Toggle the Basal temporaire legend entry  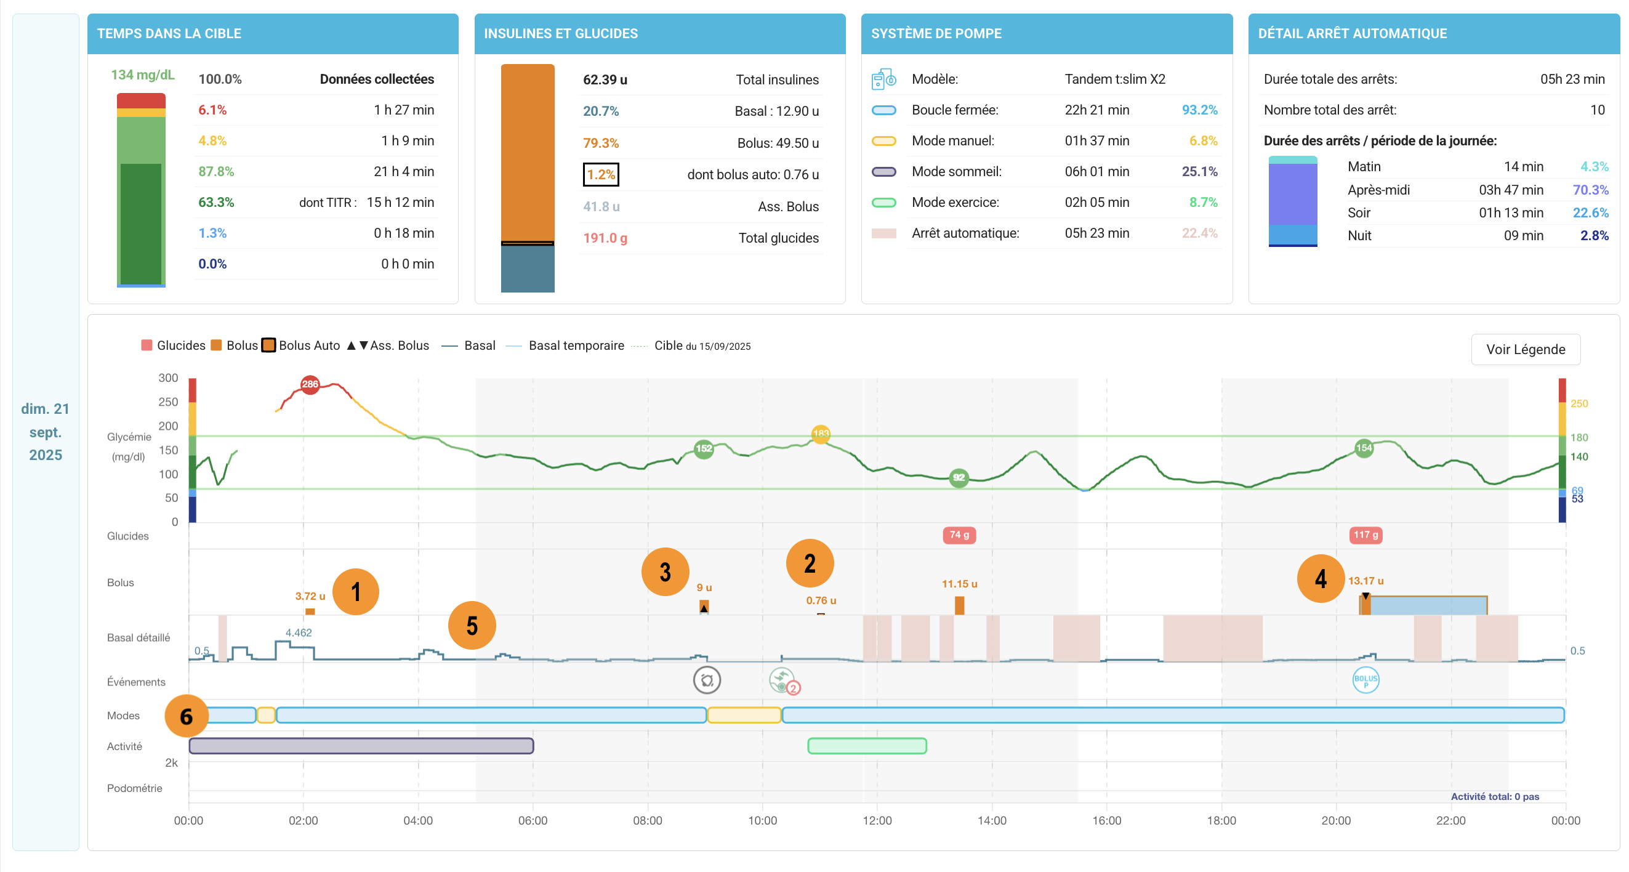565,345
